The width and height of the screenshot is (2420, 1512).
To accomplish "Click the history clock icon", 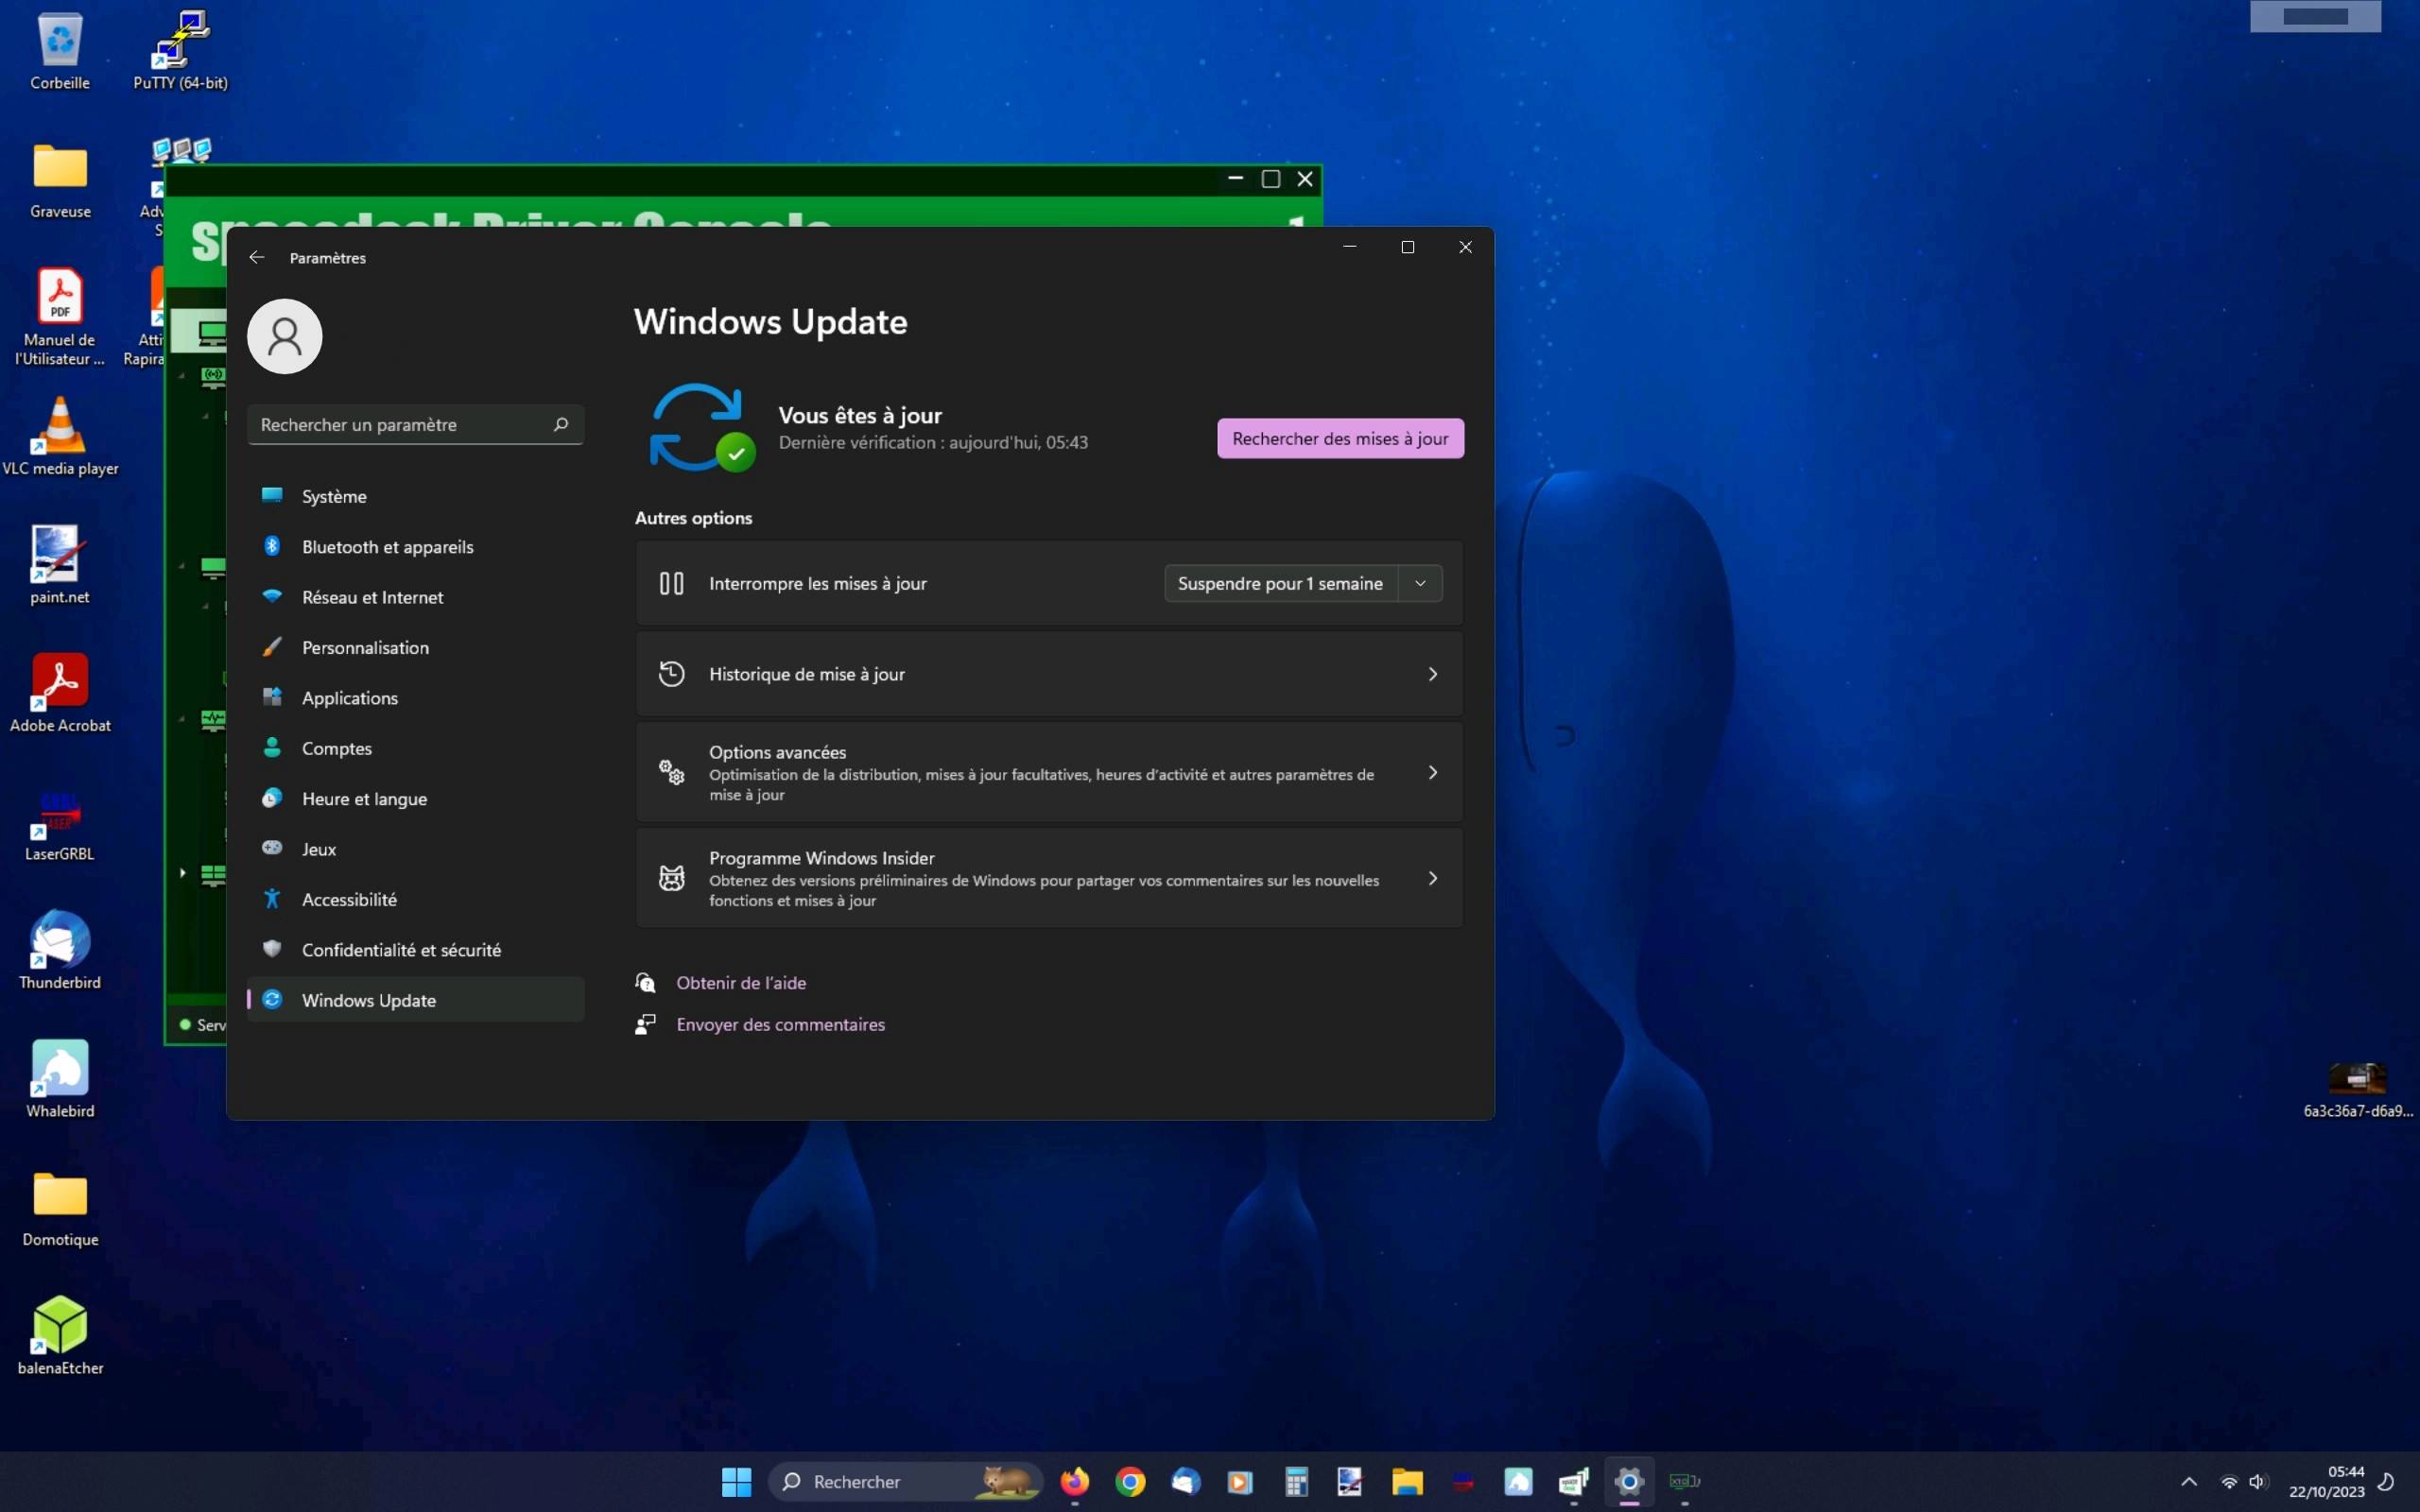I will [x=672, y=674].
